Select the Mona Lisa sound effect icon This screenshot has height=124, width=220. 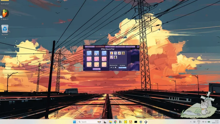(123, 53)
